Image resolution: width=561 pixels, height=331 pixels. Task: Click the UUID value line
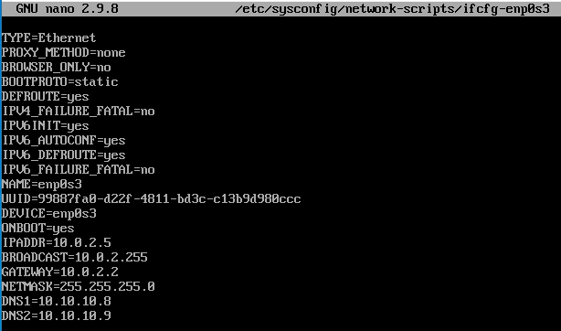pos(152,198)
